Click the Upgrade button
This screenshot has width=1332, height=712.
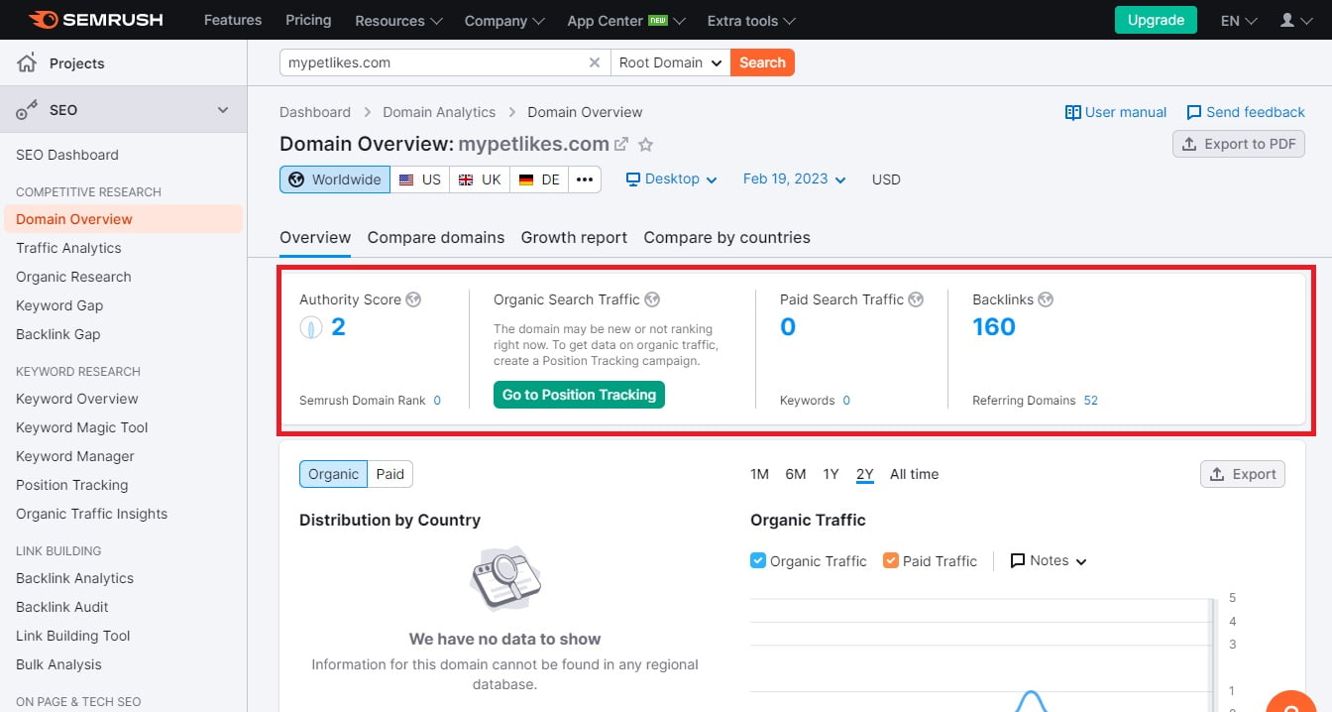1156,20
